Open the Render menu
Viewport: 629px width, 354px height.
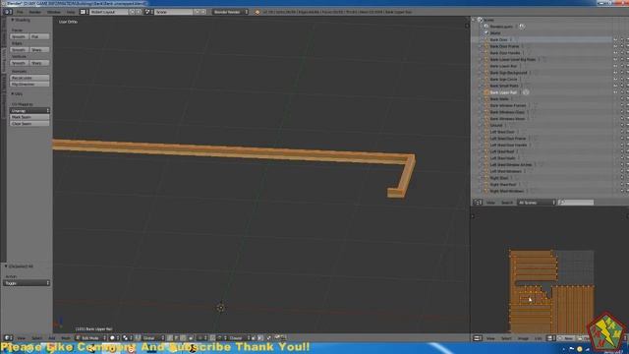(35, 12)
